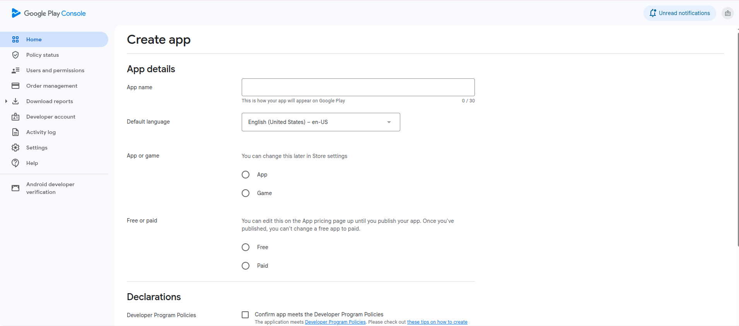Choose the Paid pricing option
The height and width of the screenshot is (326, 739).
coord(246,266)
